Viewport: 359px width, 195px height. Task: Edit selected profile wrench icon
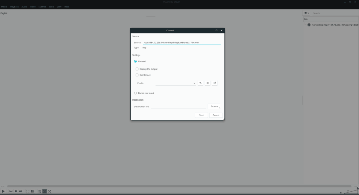coord(201,83)
